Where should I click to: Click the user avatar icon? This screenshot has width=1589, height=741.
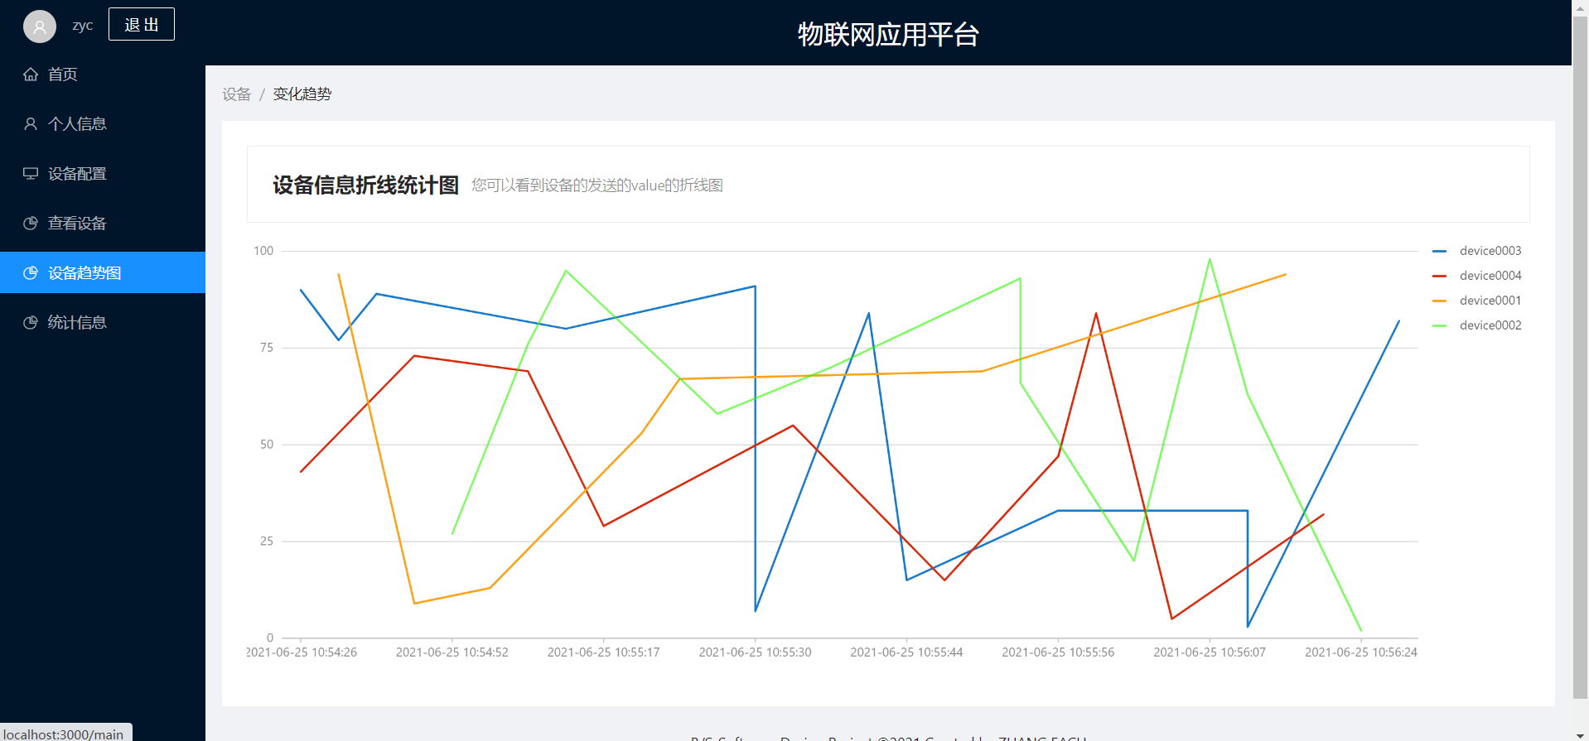40,26
